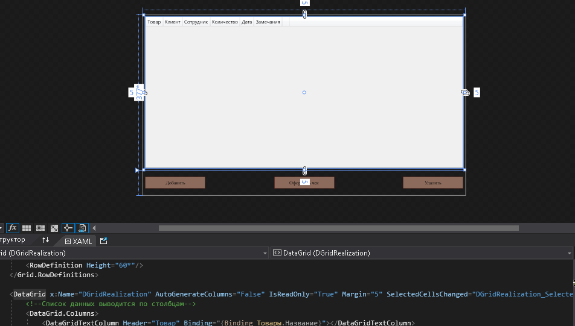
Task: Click the top-right resize handle of DataGrid
Action: pyautogui.click(x=464, y=15)
